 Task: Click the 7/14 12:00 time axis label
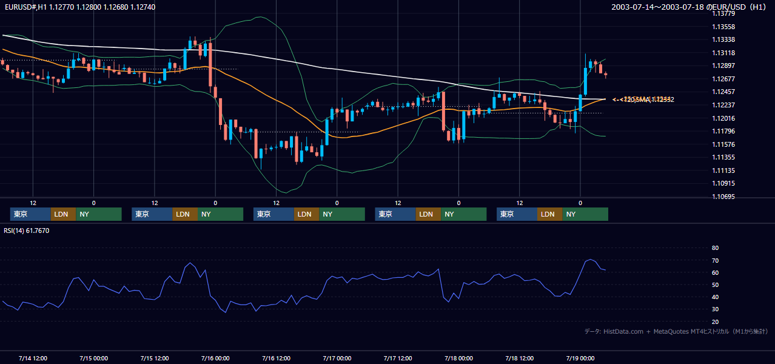click(33, 358)
